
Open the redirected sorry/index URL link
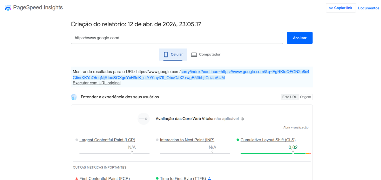(x=191, y=75)
